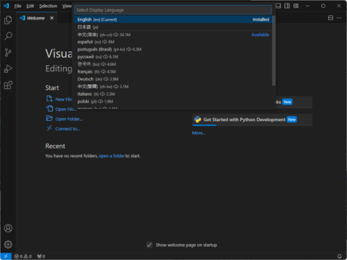Select français (fr) language

(173, 71)
